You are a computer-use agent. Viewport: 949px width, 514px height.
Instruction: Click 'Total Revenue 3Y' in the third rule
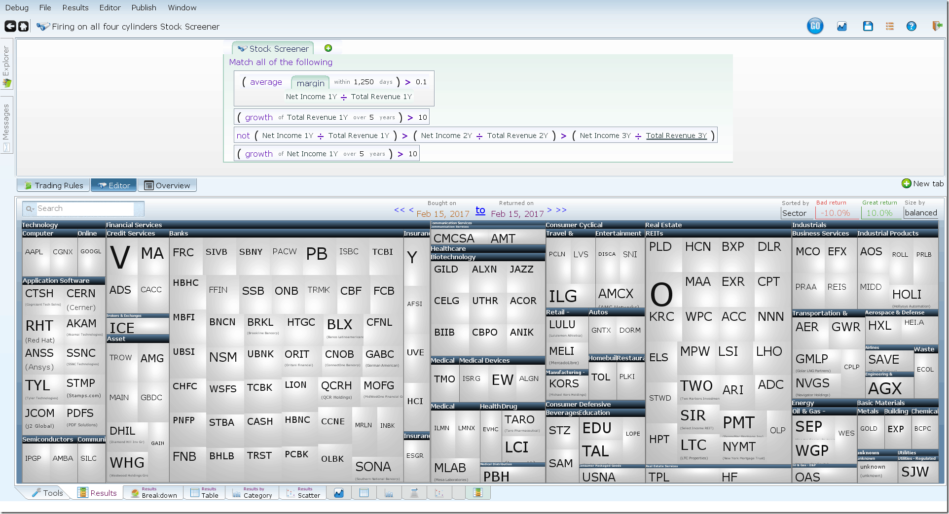click(x=676, y=136)
